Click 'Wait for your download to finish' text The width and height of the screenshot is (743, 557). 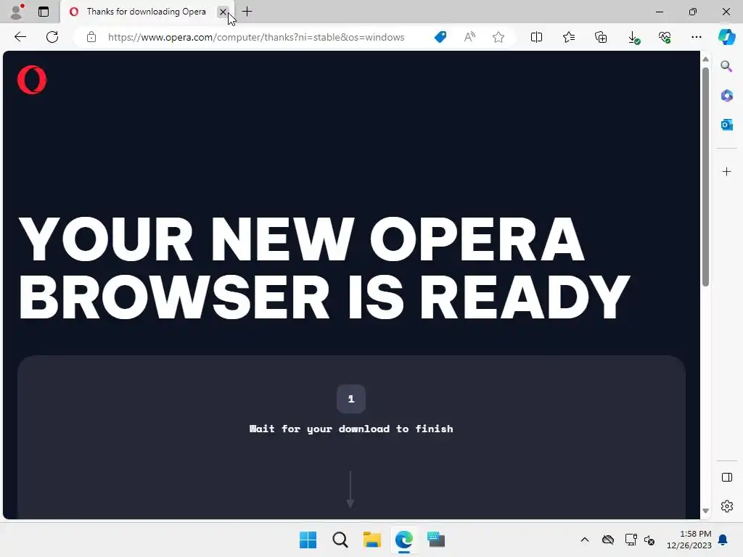(x=351, y=429)
